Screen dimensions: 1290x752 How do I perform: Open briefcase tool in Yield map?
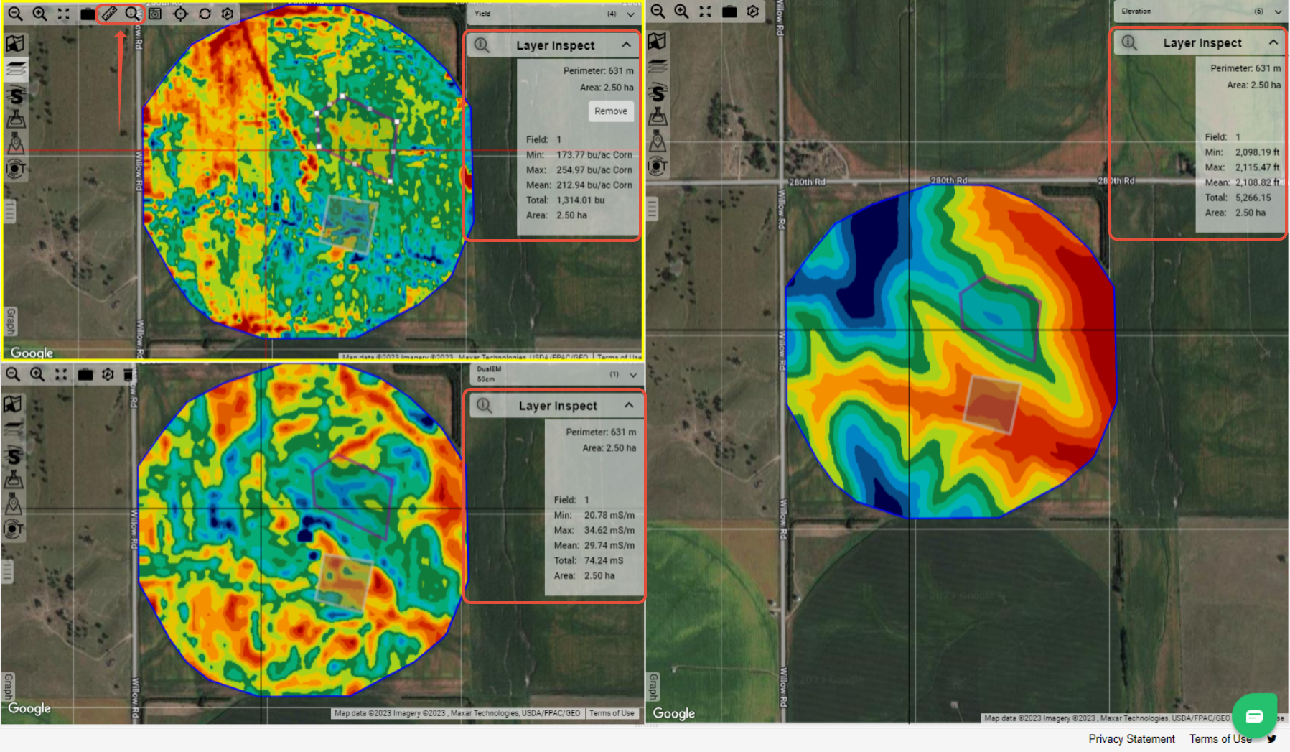click(88, 14)
